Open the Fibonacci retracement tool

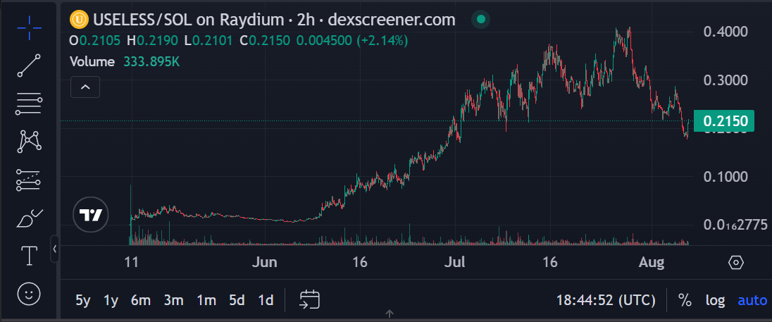click(x=29, y=104)
